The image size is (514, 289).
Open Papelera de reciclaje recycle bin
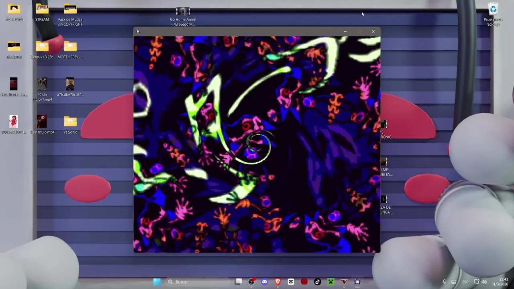tap(493, 14)
